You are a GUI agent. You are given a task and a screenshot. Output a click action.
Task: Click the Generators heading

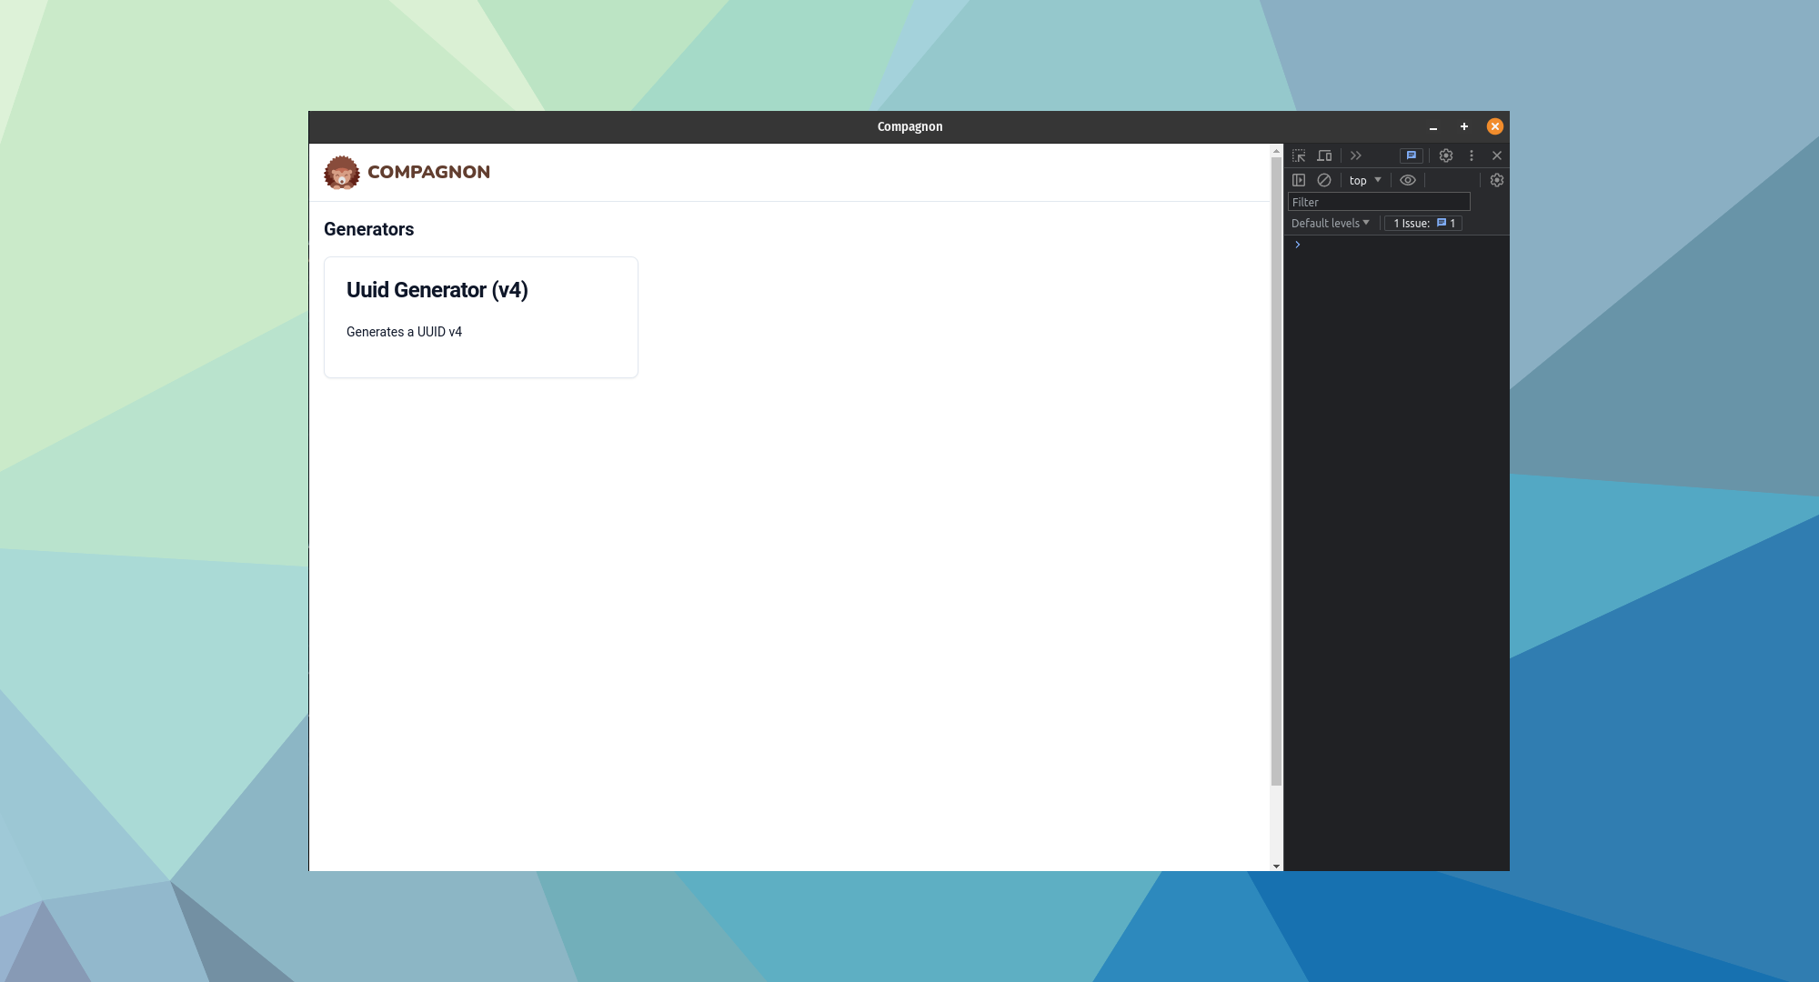[x=368, y=229]
